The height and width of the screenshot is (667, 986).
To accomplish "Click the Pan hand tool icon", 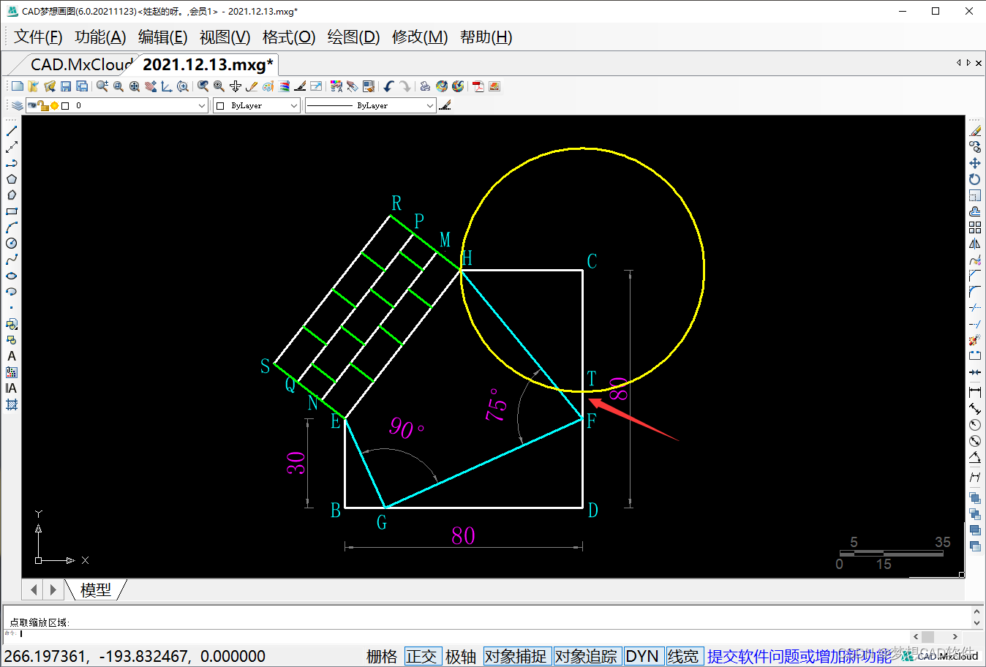I will point(151,86).
